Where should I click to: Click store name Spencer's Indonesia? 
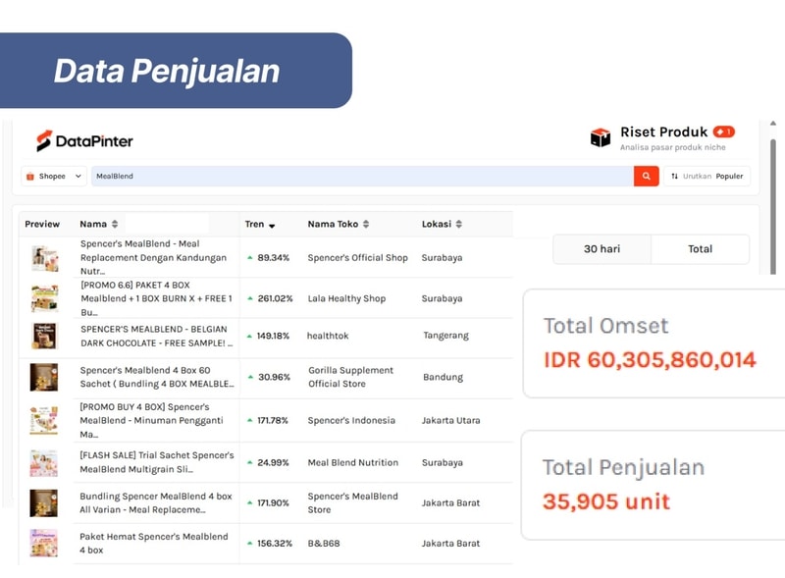[351, 420]
